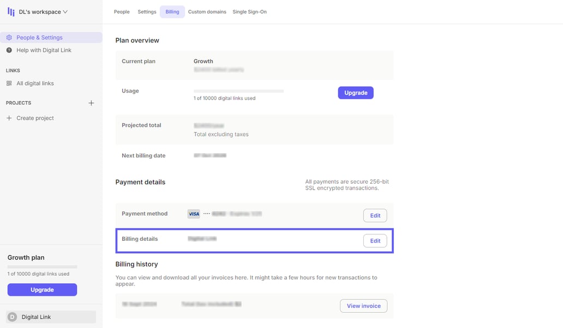Open the Single Sign-On tab
Image resolution: width=563 pixels, height=328 pixels.
coord(250,11)
